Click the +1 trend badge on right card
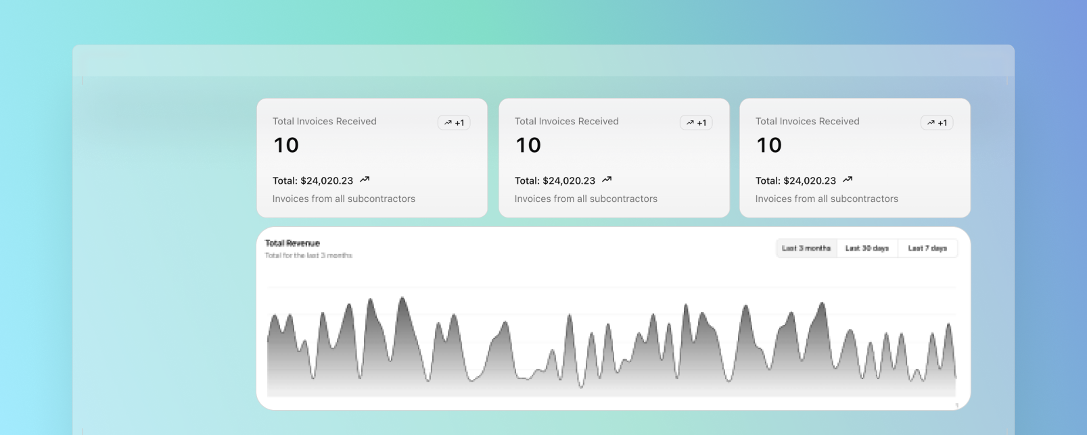 pyautogui.click(x=937, y=122)
